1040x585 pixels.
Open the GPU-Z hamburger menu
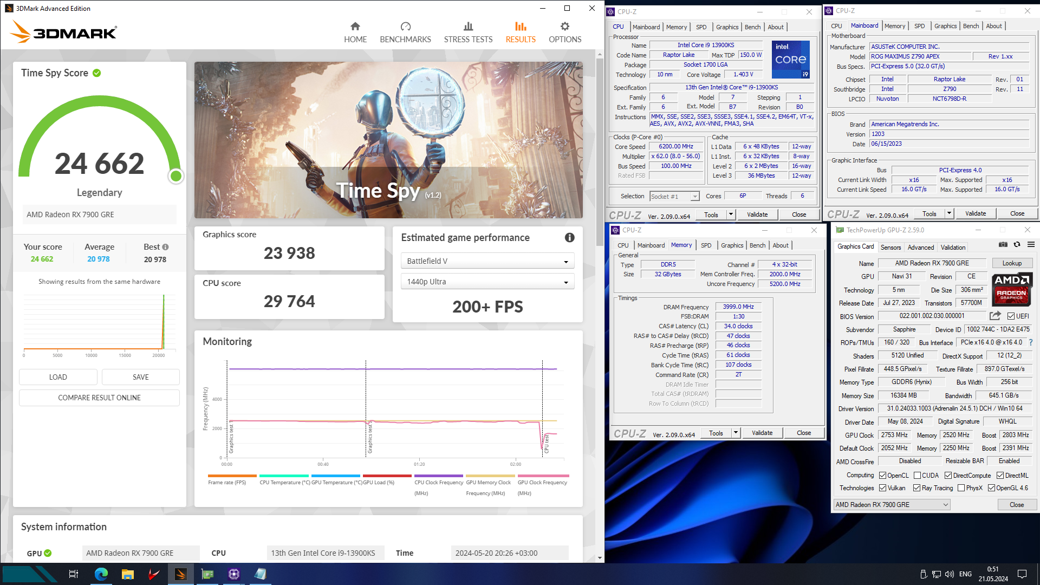point(1031,245)
